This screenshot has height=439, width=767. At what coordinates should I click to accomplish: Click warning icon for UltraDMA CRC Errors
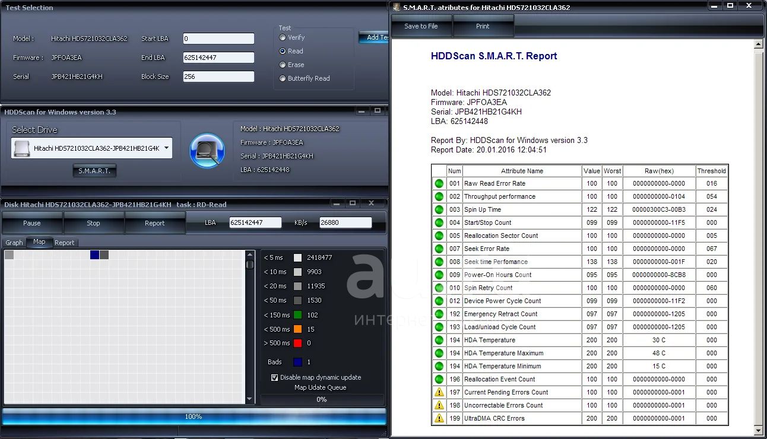pyautogui.click(x=439, y=418)
